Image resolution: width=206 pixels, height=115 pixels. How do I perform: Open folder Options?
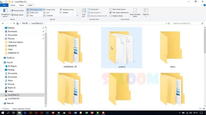(x=146, y=13)
